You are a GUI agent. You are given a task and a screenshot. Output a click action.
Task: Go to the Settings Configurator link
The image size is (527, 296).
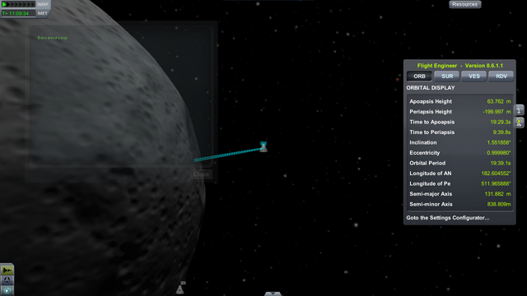coord(448,218)
